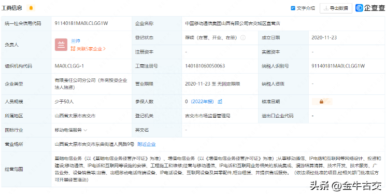Click the chart icon after 2022年报
This screenshot has width=386, height=194.
(x=220, y=102)
